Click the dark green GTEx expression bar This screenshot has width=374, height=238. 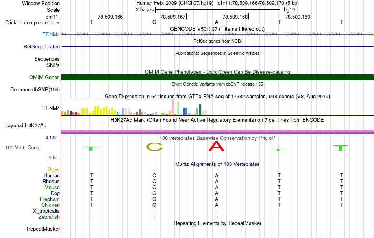coord(200,110)
